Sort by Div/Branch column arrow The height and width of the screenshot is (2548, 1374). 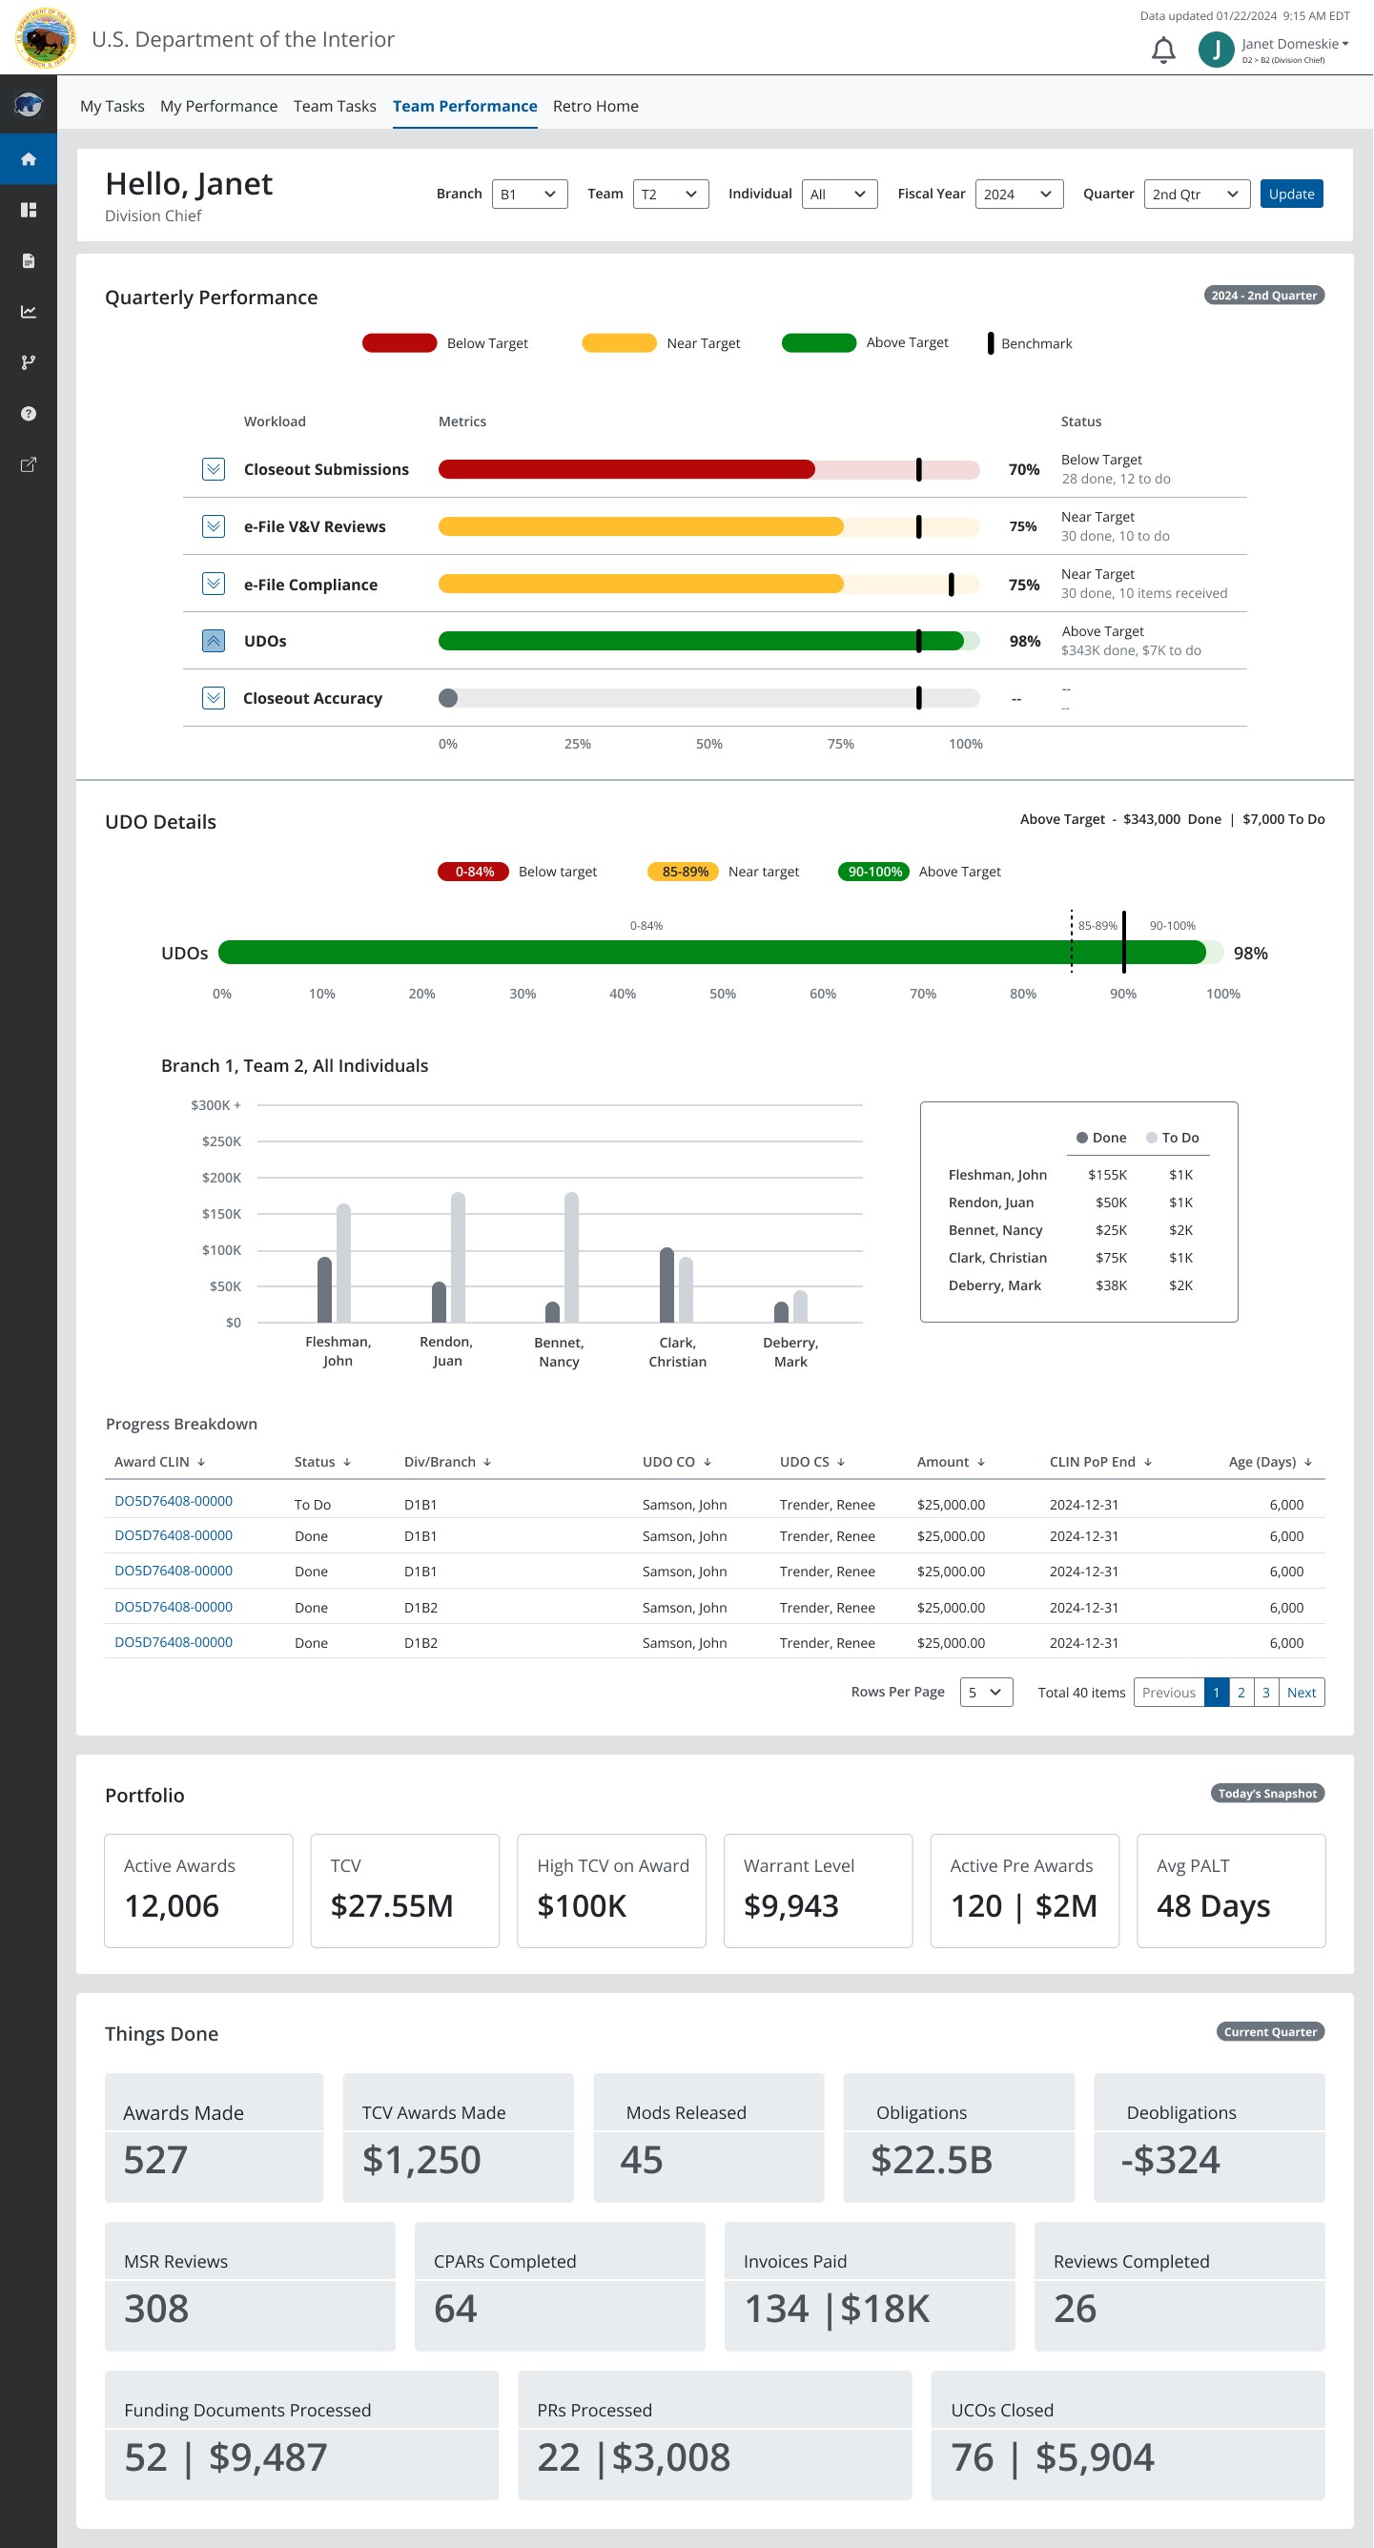pos(487,1462)
